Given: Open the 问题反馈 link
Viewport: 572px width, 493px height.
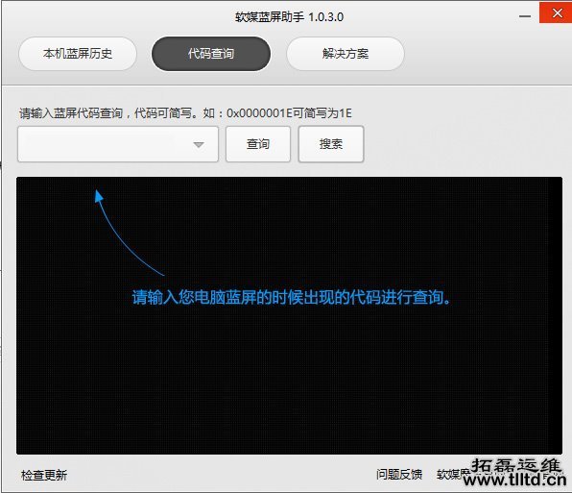Looking at the screenshot, I should (x=399, y=474).
